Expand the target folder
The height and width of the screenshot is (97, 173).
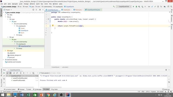click(x=5, y=51)
